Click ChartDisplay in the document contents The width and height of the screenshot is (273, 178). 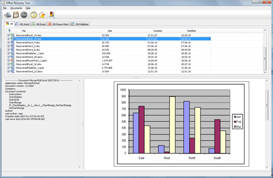15,97
